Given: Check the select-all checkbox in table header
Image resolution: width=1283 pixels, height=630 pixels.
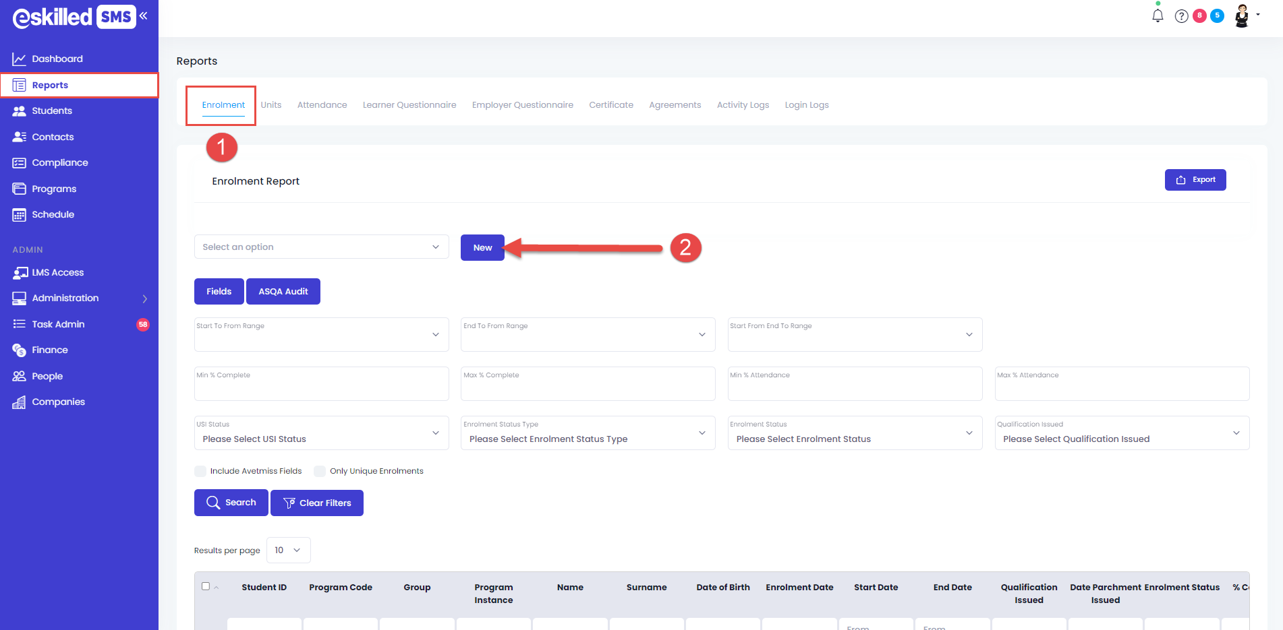Looking at the screenshot, I should coord(206,586).
